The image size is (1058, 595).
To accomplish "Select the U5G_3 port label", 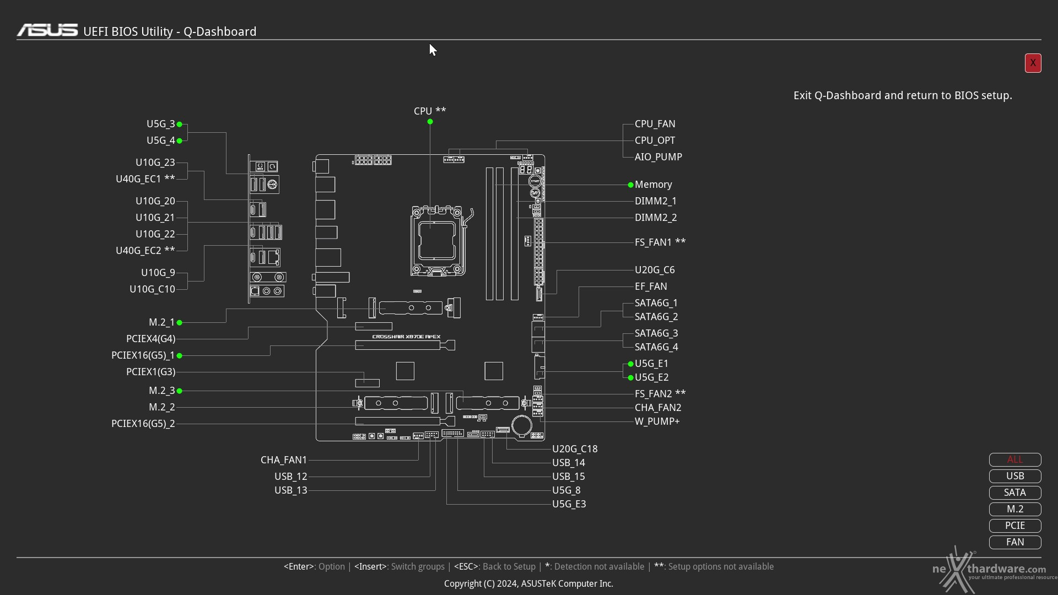I will (160, 124).
